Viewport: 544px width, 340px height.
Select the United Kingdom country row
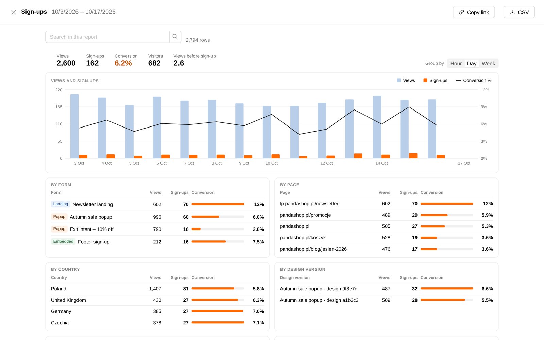pyautogui.click(x=157, y=300)
